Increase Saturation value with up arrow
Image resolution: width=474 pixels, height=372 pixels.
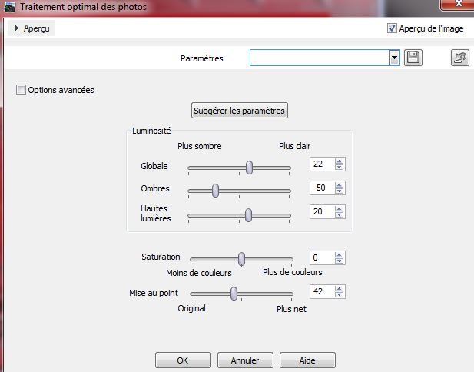340,255
